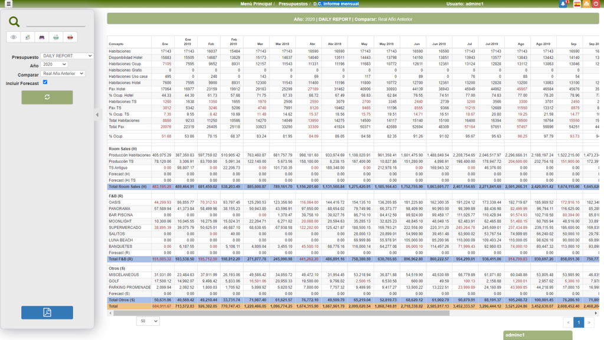Click the Total Pax row label
The width and height of the screenshot is (604, 340).
(x=116, y=127)
